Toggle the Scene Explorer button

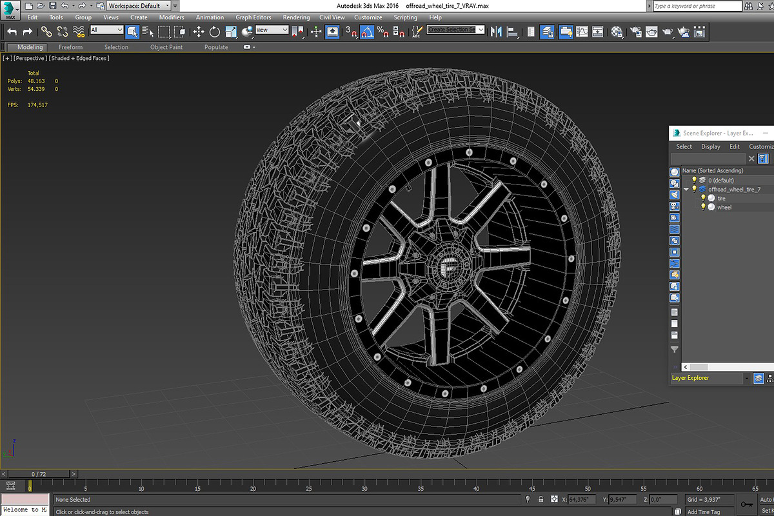[531, 31]
